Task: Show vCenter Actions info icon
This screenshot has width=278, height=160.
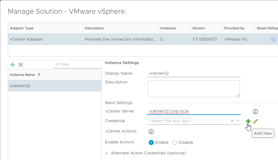Action: coord(151,132)
